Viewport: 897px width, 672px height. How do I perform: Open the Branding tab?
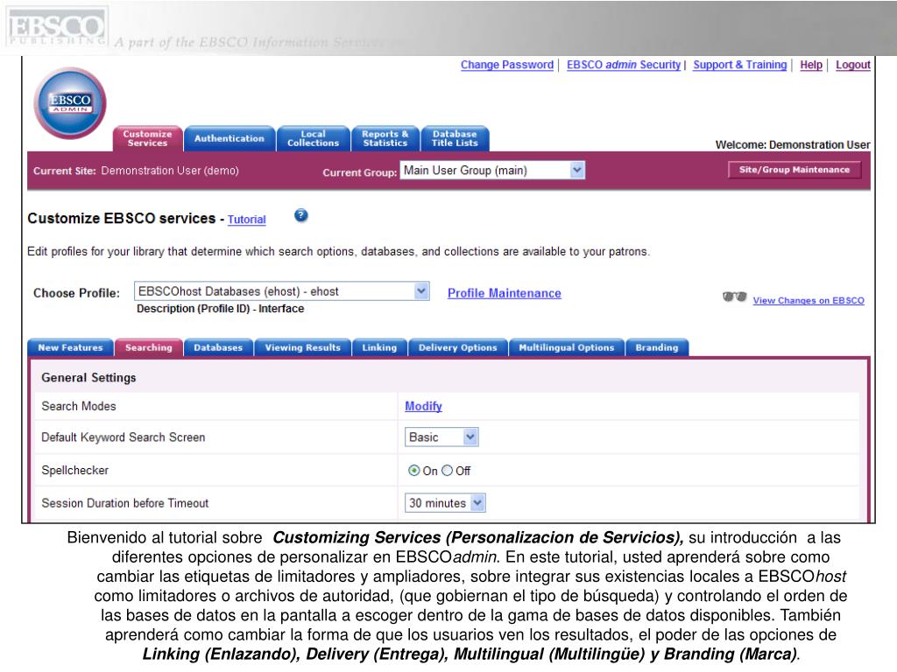pos(657,347)
